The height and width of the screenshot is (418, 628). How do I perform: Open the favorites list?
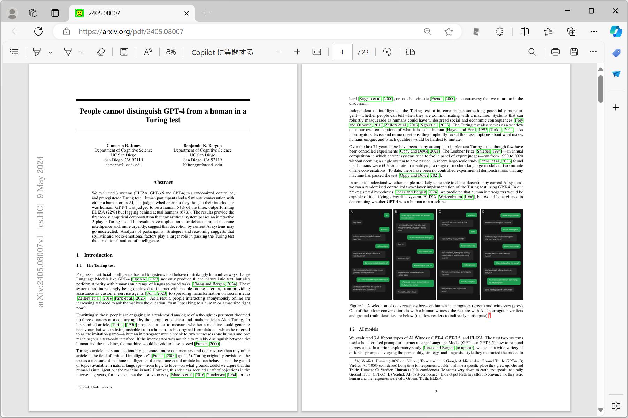[x=548, y=32]
